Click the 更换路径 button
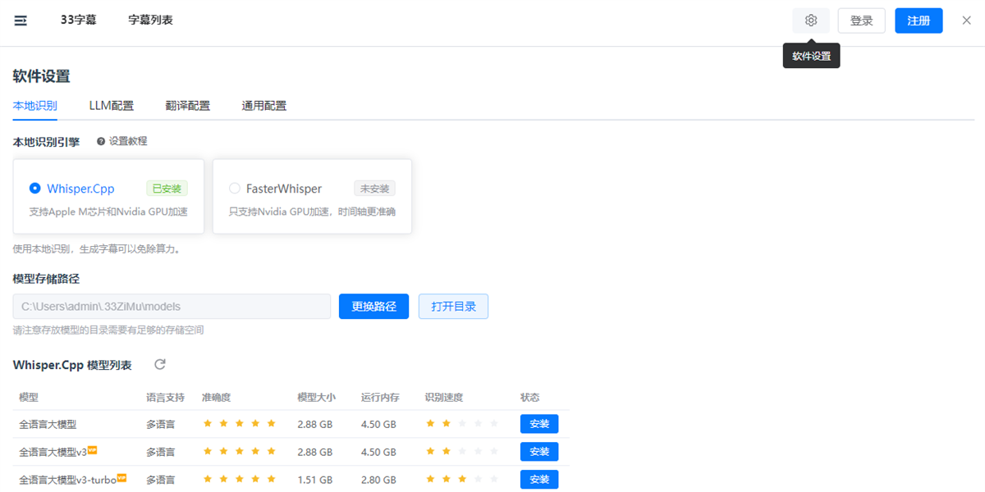The image size is (985, 492). pyautogui.click(x=373, y=306)
